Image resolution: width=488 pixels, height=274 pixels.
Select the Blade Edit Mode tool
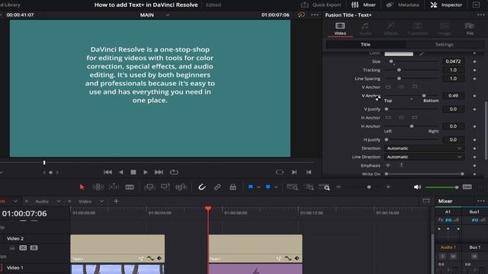coord(130,187)
